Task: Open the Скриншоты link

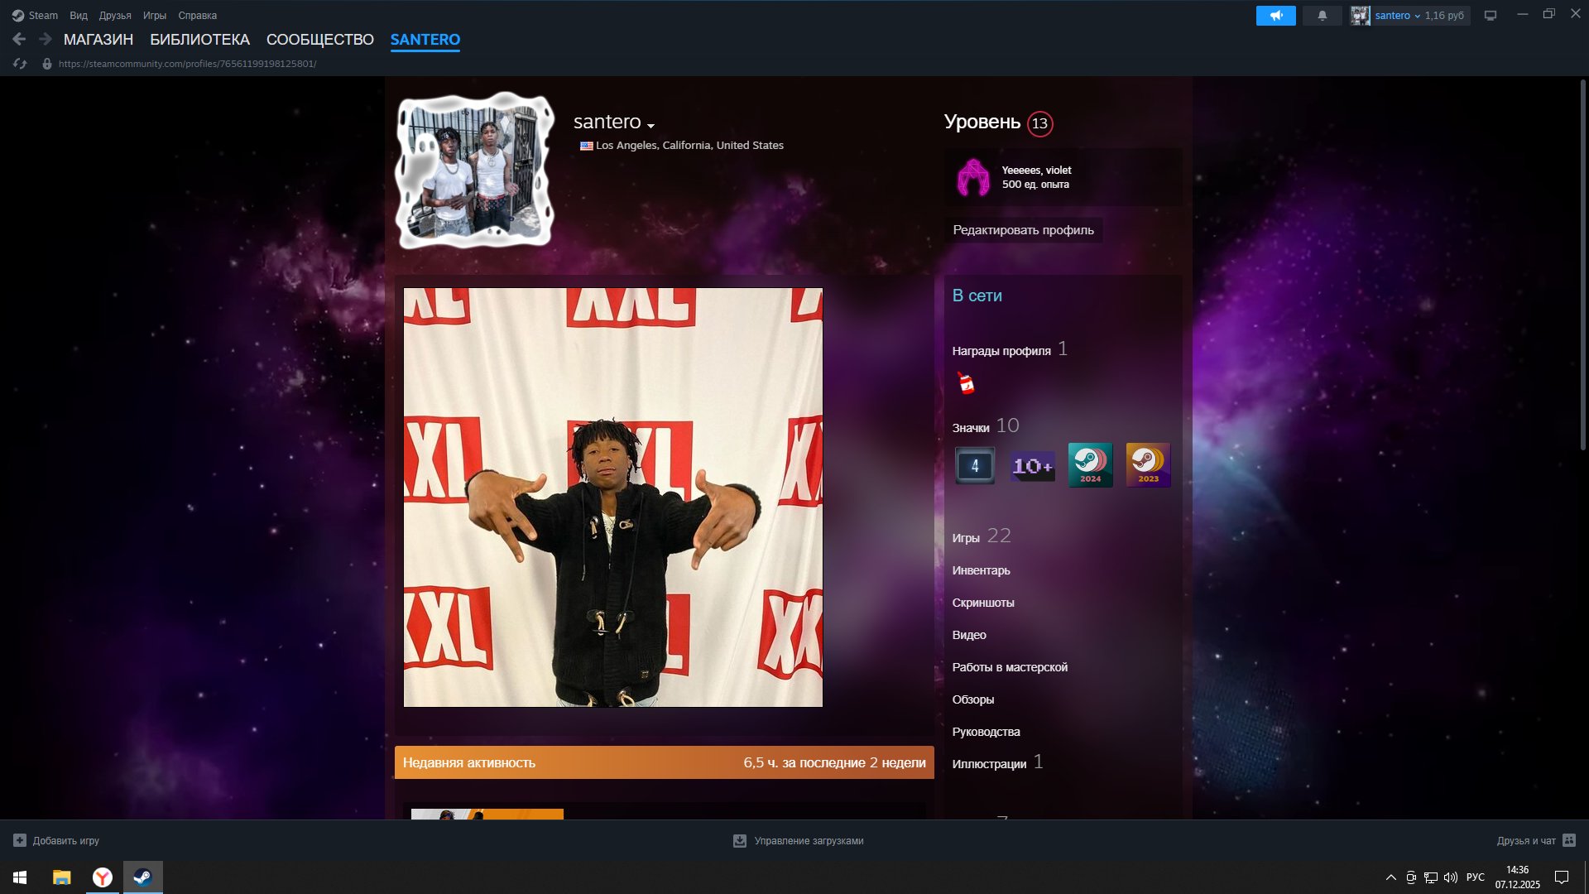Action: click(984, 603)
